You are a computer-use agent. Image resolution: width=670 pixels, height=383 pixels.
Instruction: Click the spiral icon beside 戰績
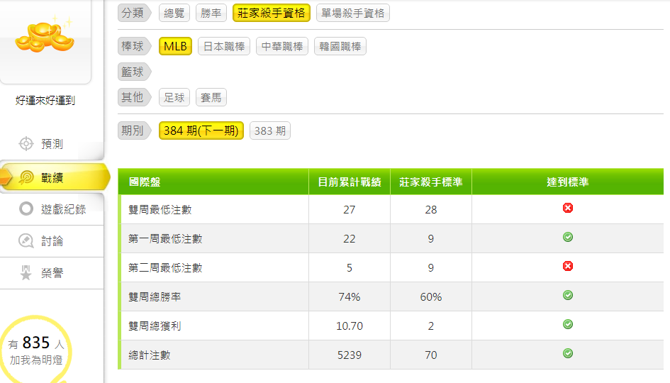click(26, 177)
